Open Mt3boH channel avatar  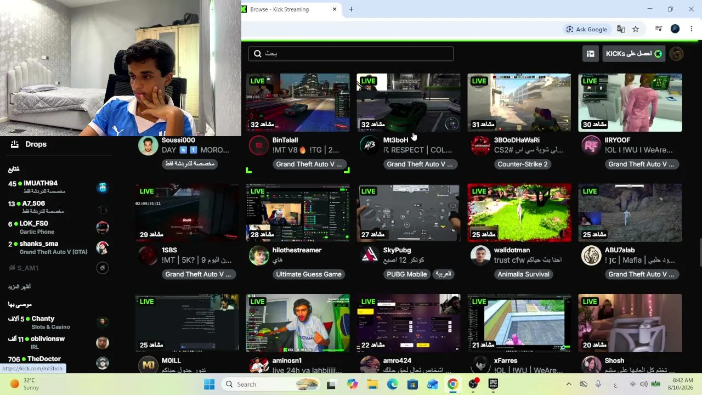coord(370,146)
